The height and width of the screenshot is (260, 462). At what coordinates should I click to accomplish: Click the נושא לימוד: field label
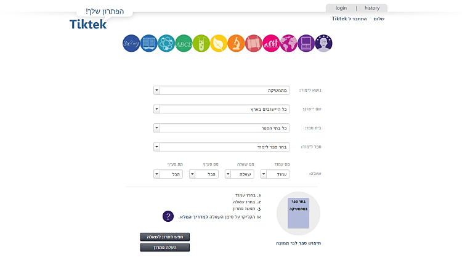click(310, 90)
